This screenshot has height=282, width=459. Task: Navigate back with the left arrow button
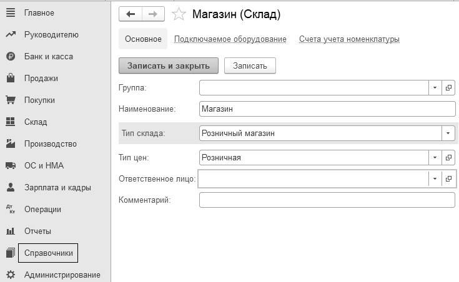coord(130,14)
